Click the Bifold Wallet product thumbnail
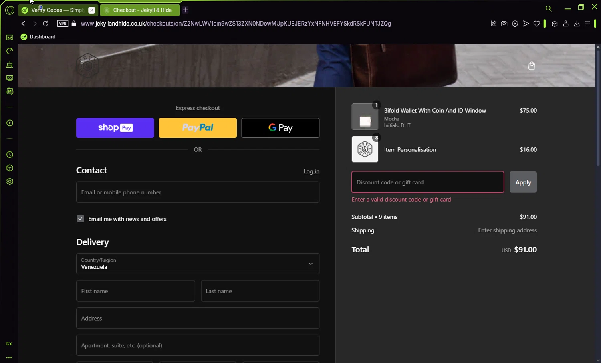The image size is (601, 363). point(365,117)
